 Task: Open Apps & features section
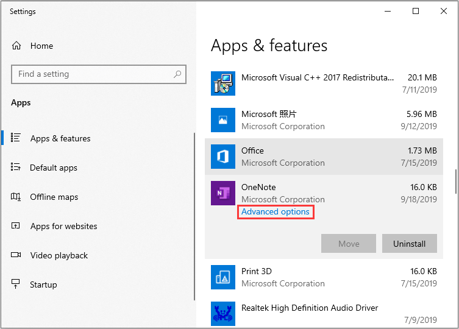60,138
